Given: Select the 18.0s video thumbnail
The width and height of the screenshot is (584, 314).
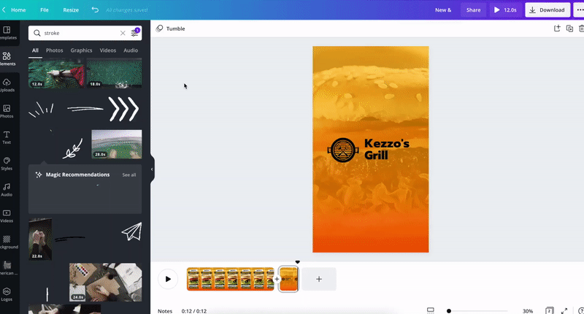Looking at the screenshot, I should (x=115, y=73).
